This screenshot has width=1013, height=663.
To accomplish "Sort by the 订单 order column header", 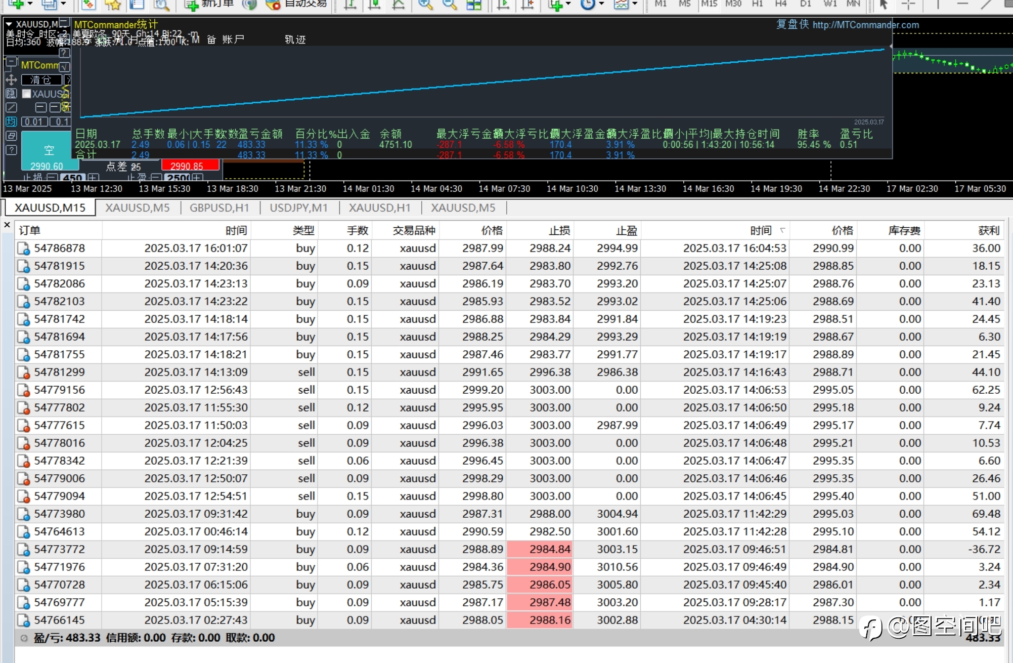I will tap(29, 230).
